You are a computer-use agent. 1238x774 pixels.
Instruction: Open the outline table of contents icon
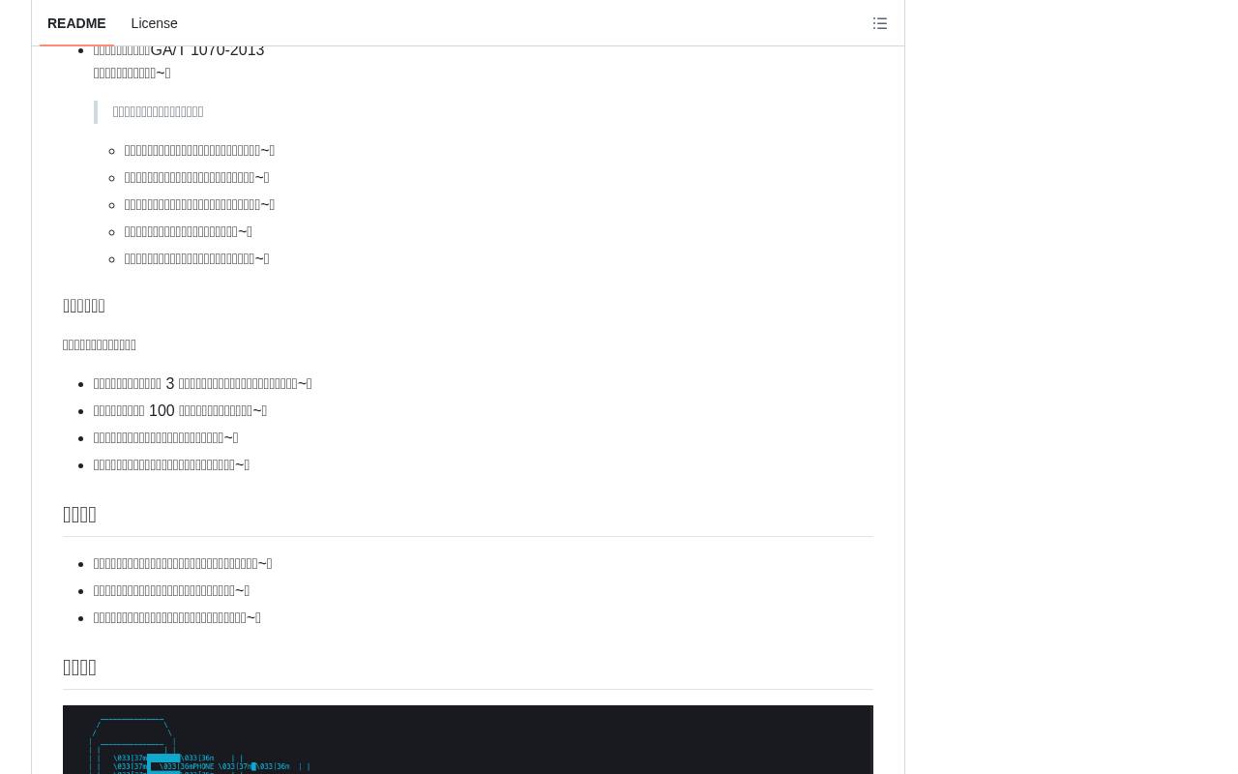880,23
